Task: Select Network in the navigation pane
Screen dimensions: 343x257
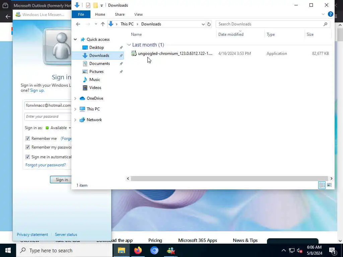Action: pos(94,120)
